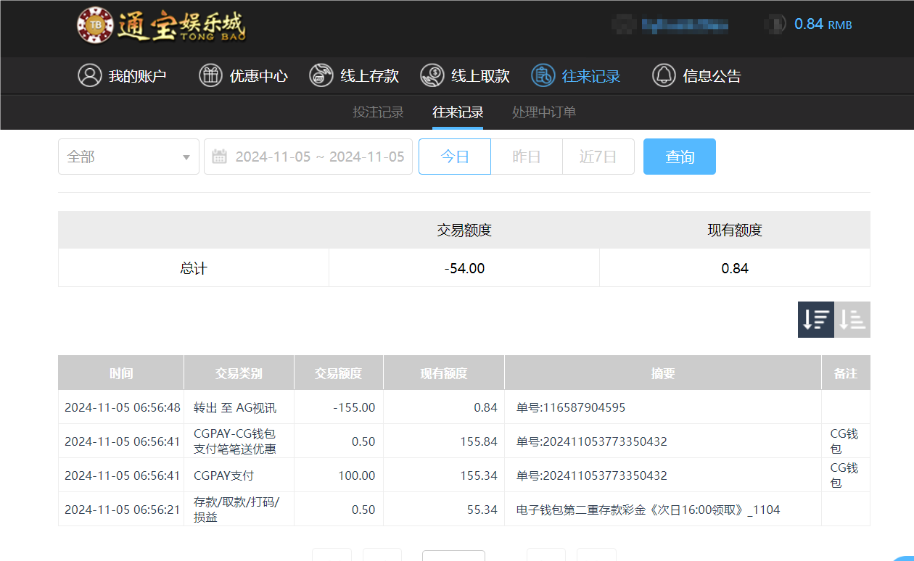
Task: Expand the date range picker
Action: click(308, 156)
